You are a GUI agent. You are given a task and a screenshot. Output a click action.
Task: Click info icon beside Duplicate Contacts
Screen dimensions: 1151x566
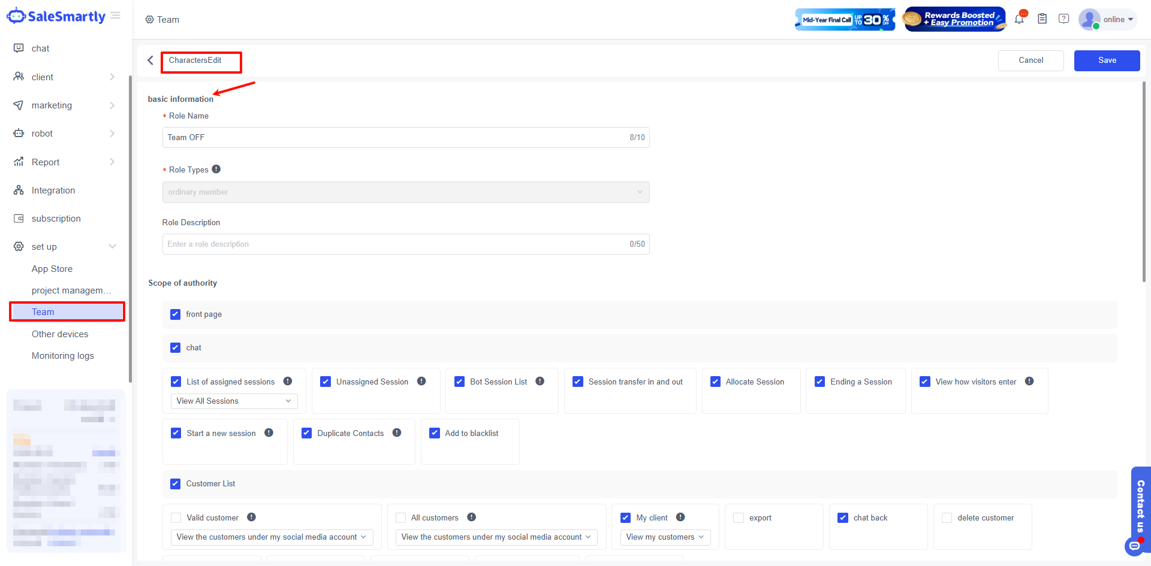point(397,433)
